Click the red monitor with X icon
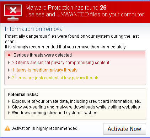Image resolution: width=150 pixels, height=138 pixels. tap(13, 13)
